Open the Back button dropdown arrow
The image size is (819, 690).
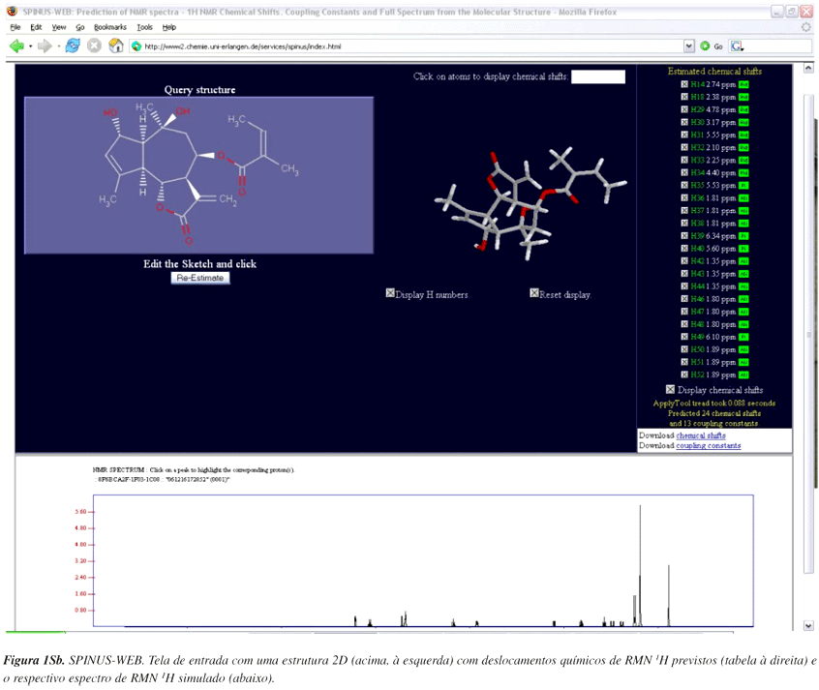[29, 45]
